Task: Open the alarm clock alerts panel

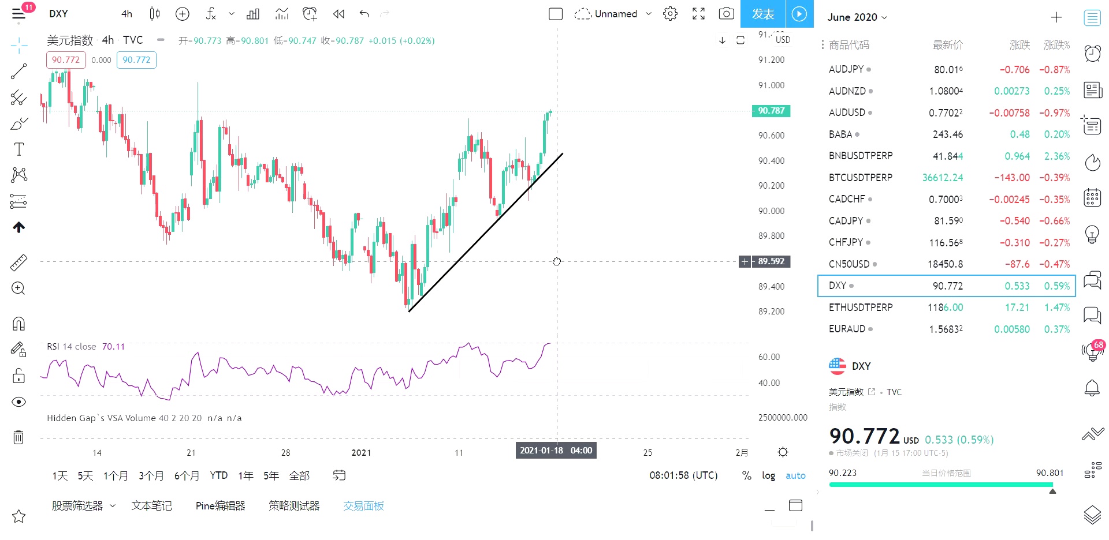Action: pos(1092,54)
